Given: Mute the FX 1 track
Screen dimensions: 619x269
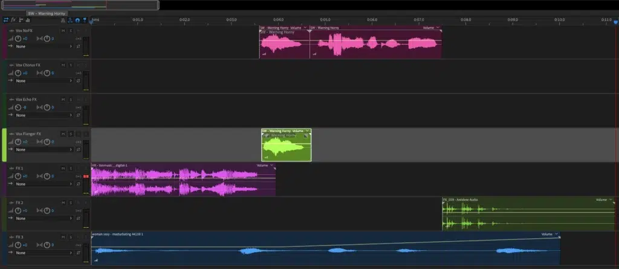Looking at the screenshot, I should [63, 168].
